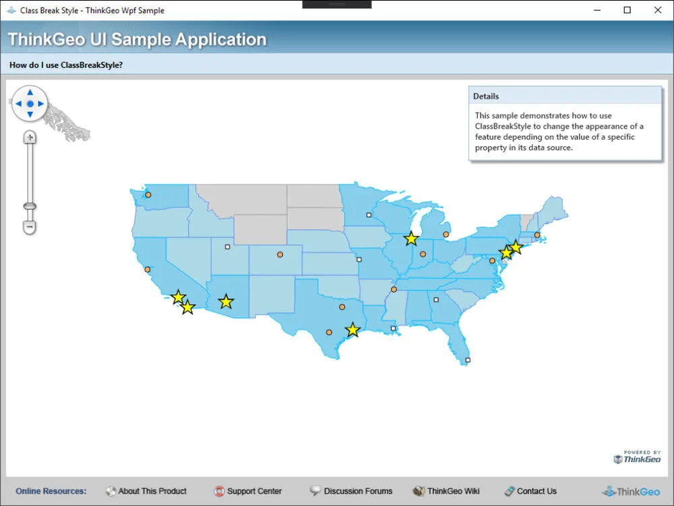
Task: Select the yellow star marker in Arizona
Action: pyautogui.click(x=226, y=302)
